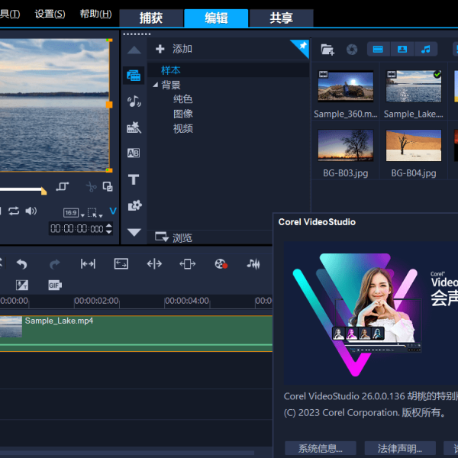Open the Title (T) library icon
This screenshot has height=458, width=458.
click(134, 179)
